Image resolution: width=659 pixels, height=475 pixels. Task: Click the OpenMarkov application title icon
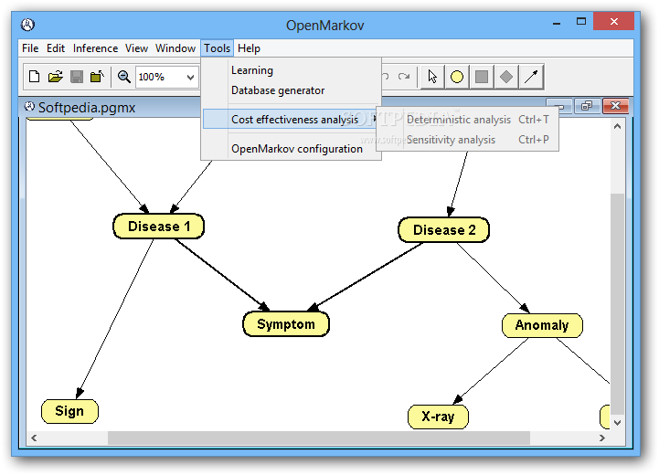tap(27, 25)
